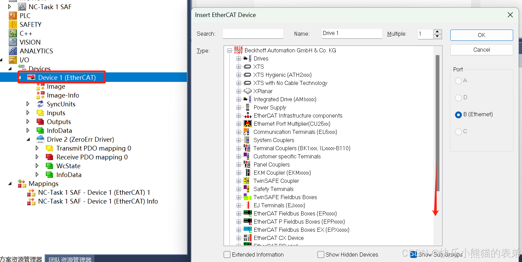Click the Mappings node icon
This screenshot has height=262, width=522.
tap(22, 184)
